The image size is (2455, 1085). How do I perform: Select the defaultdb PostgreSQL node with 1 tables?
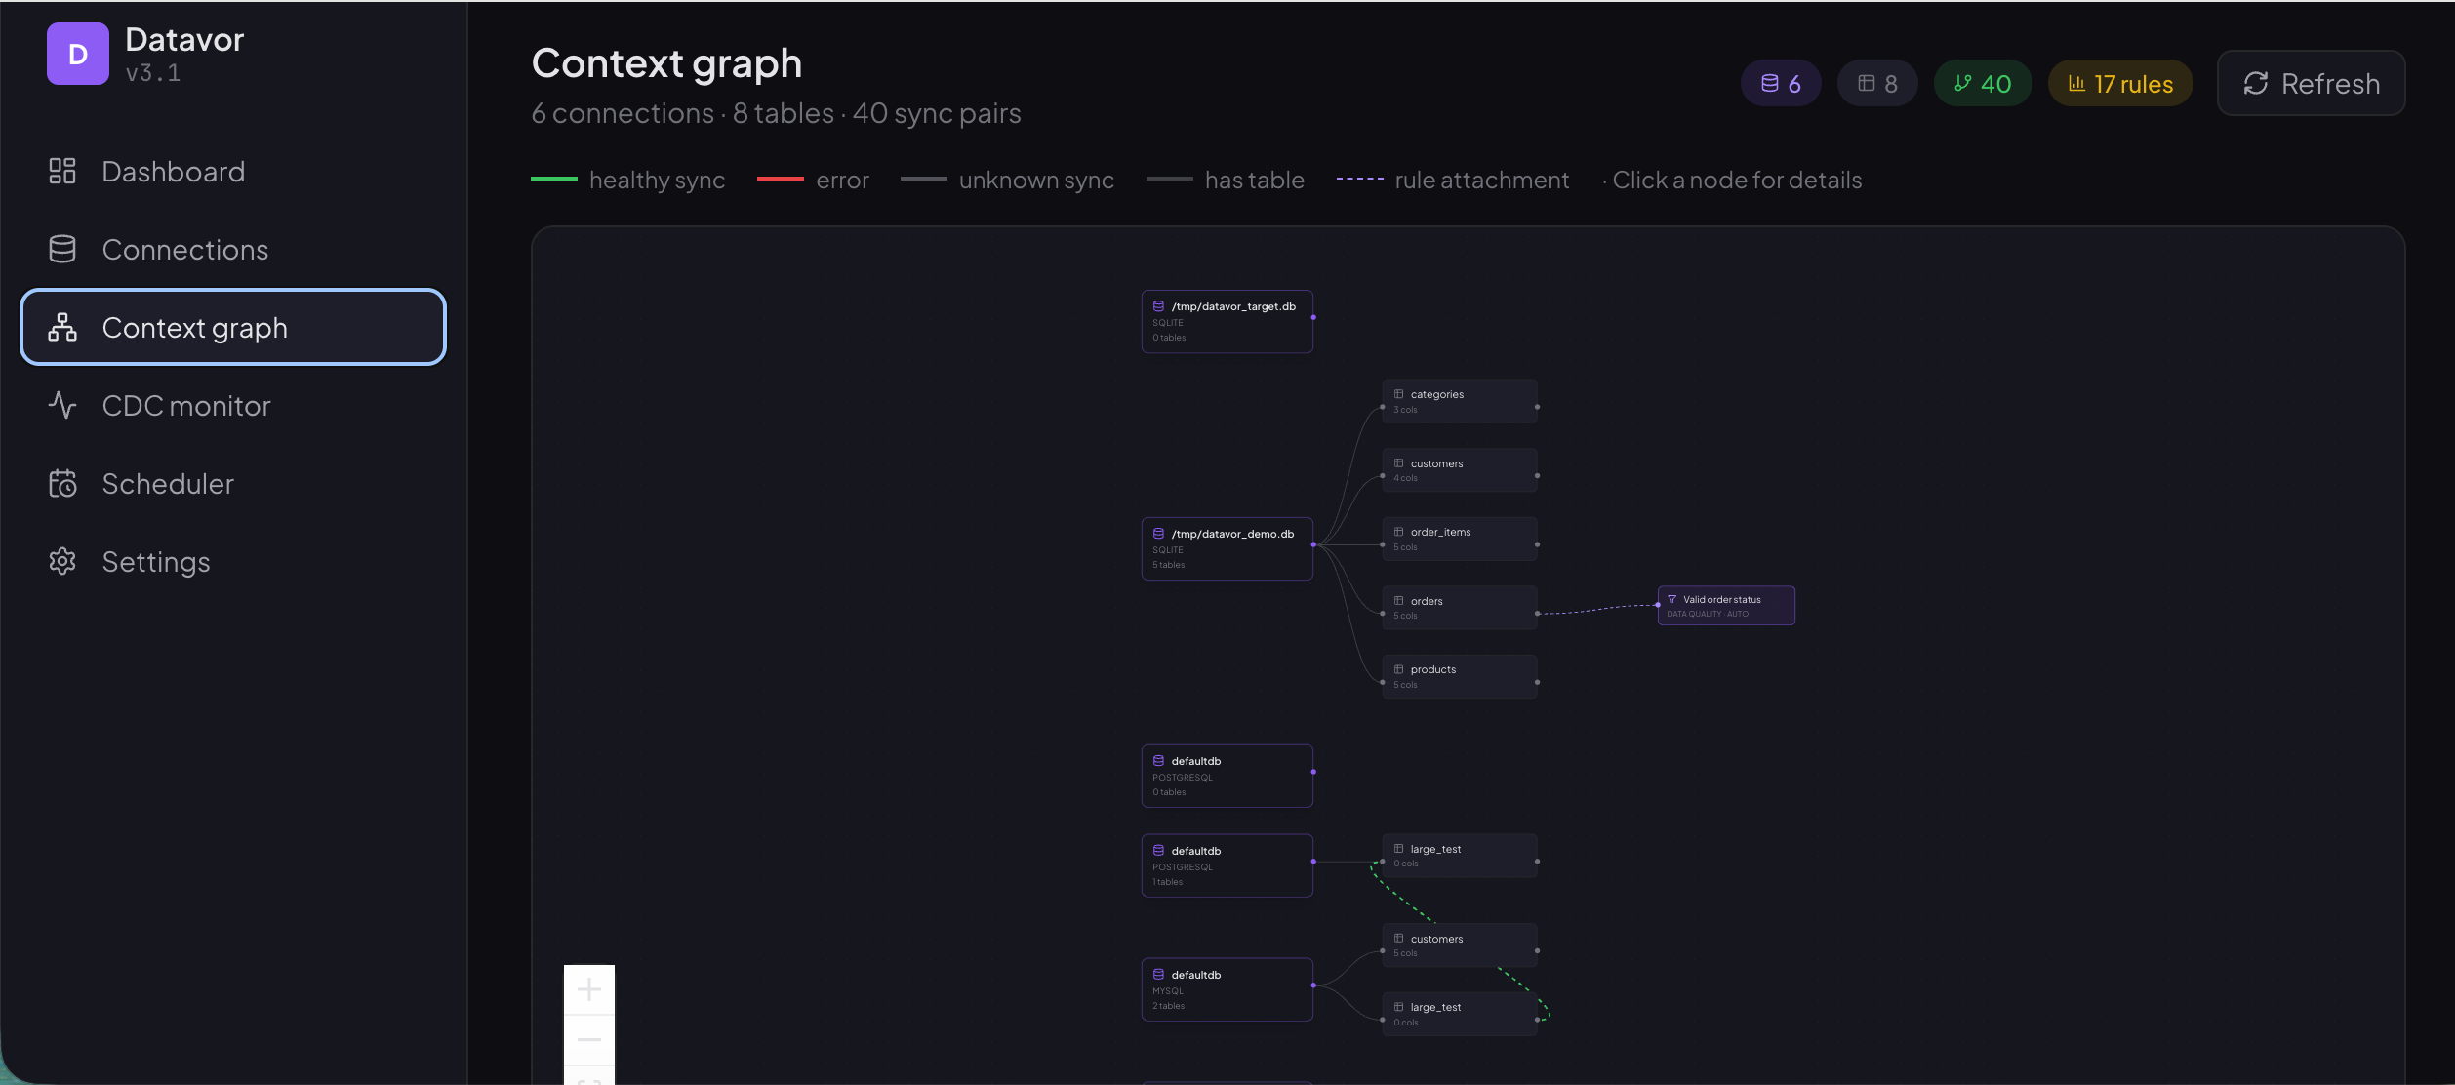point(1227,866)
